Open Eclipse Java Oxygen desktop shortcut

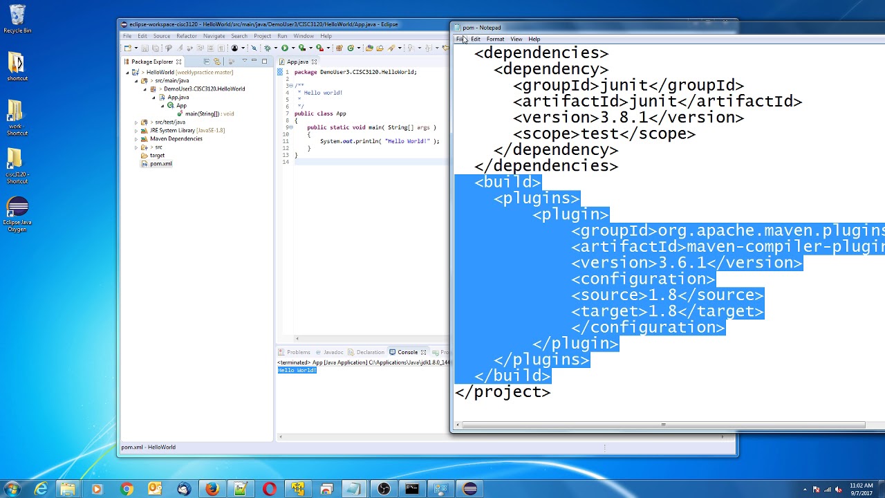pyautogui.click(x=17, y=214)
